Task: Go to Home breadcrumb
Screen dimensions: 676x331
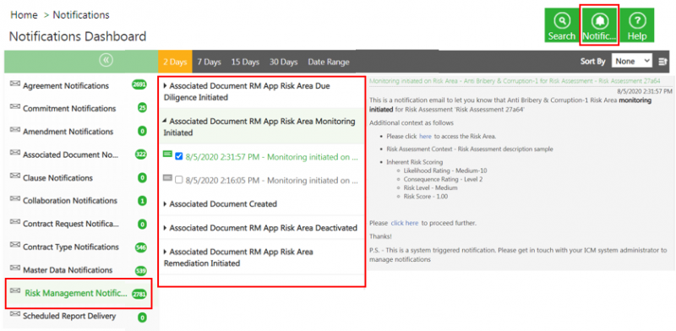Action: click(x=24, y=15)
